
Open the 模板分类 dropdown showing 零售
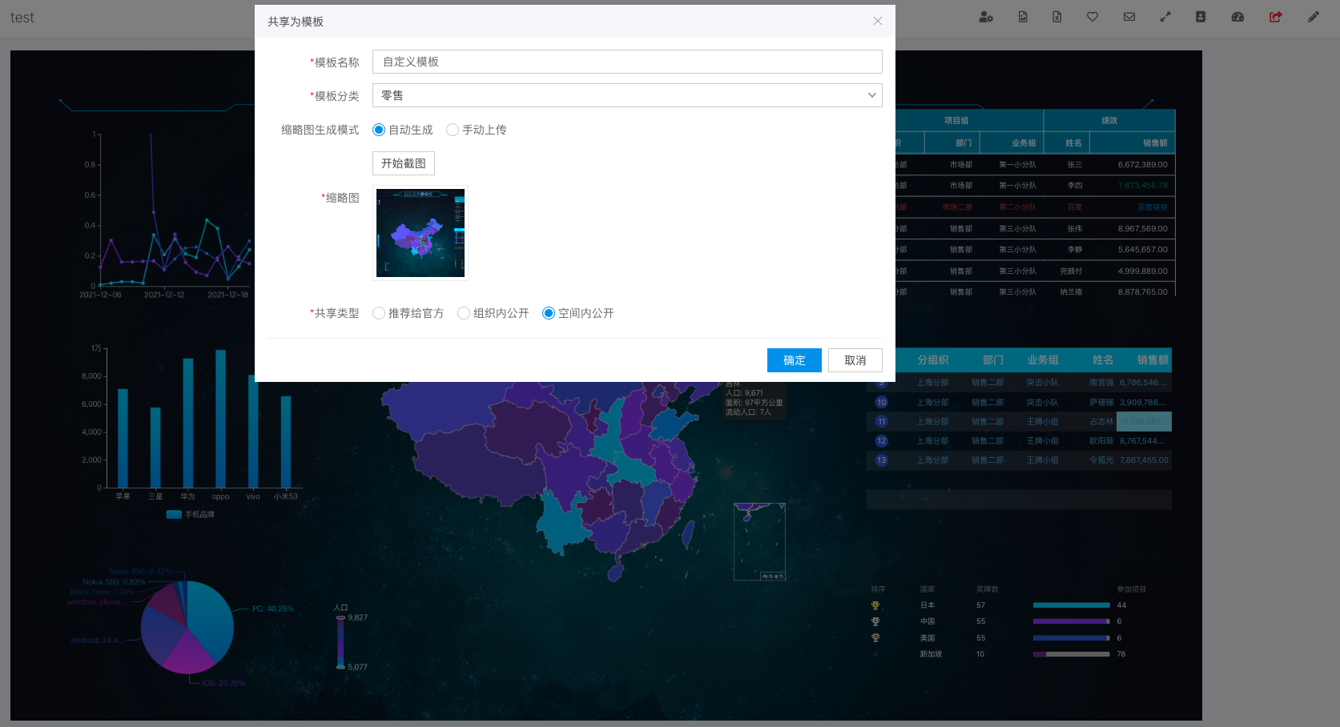627,95
